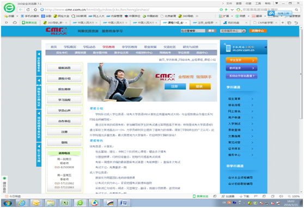Expand the address bar history dropdown arrow
304x208 pixels.
coord(232,9)
